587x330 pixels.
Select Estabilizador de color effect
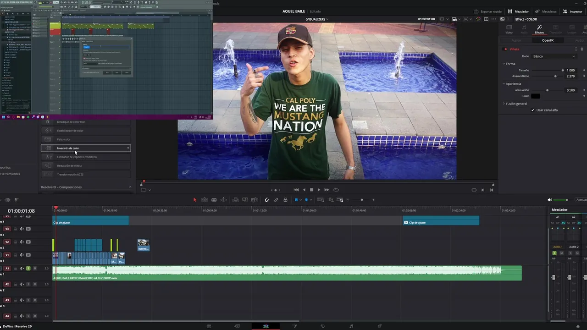(86, 131)
